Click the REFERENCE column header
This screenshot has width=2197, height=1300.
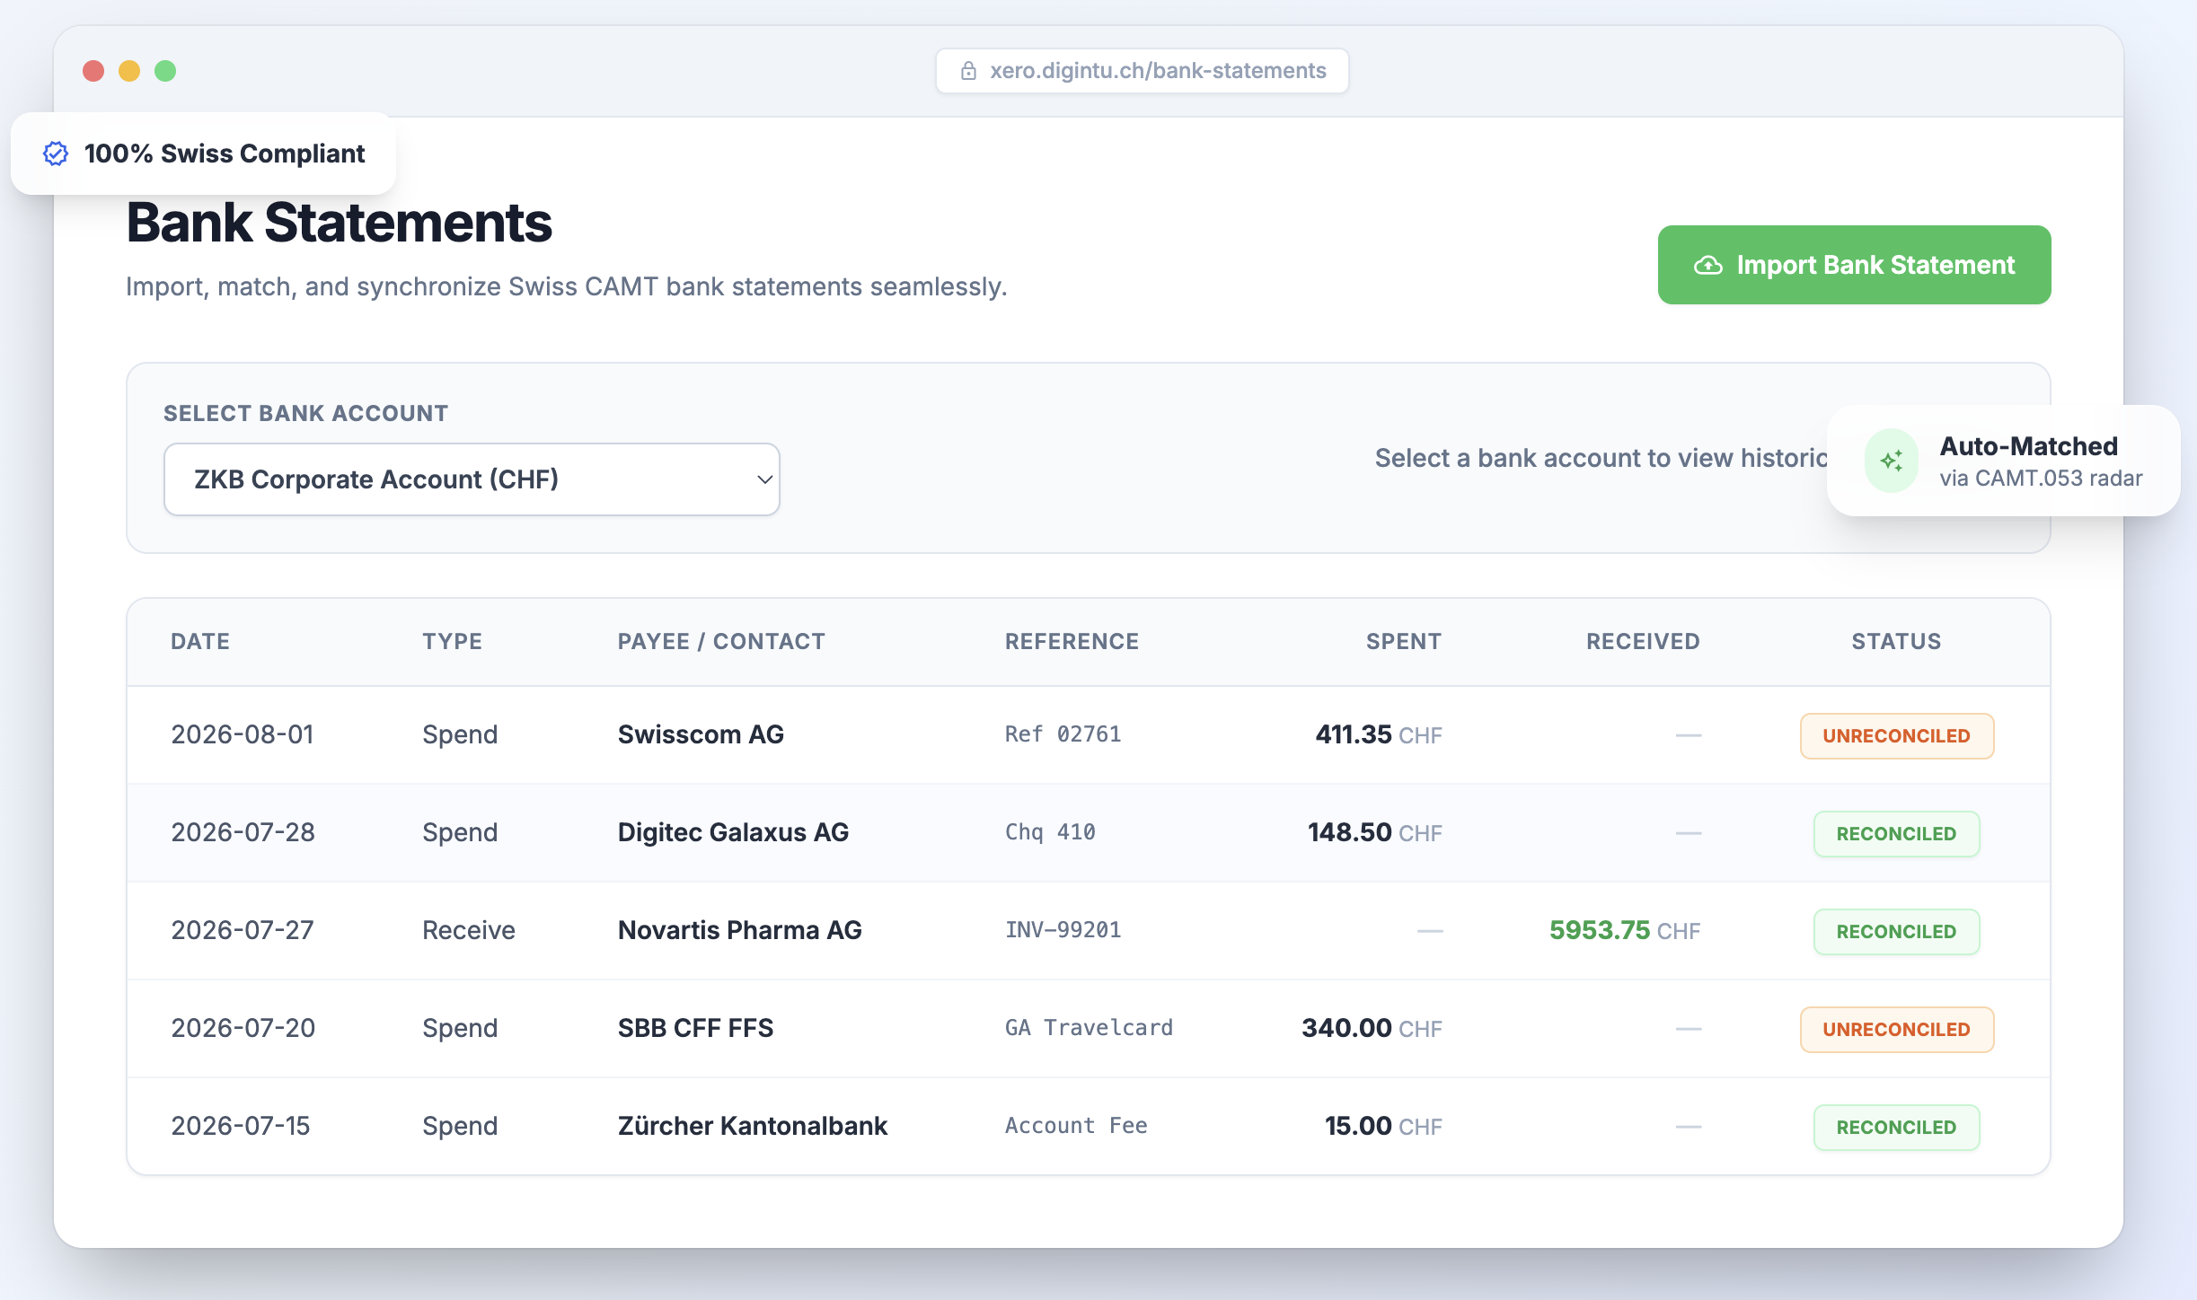tap(1072, 641)
